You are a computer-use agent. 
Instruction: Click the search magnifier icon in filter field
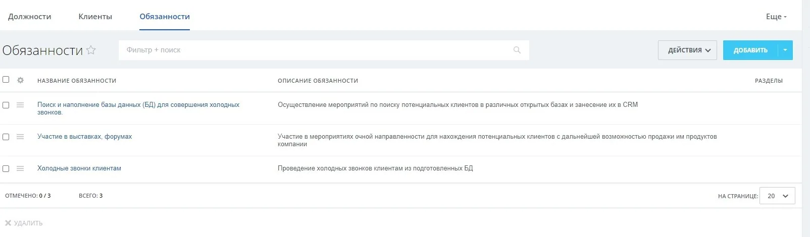(517, 50)
